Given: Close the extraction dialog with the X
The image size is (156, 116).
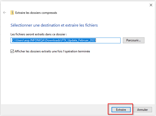Looking at the screenshot, I should pyautogui.click(x=151, y=5).
